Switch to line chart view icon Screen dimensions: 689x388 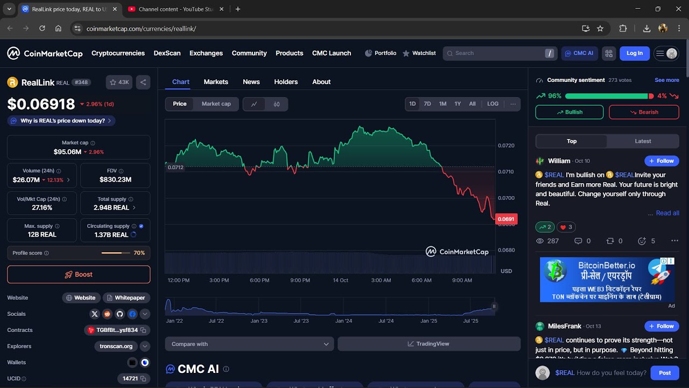[x=254, y=104]
